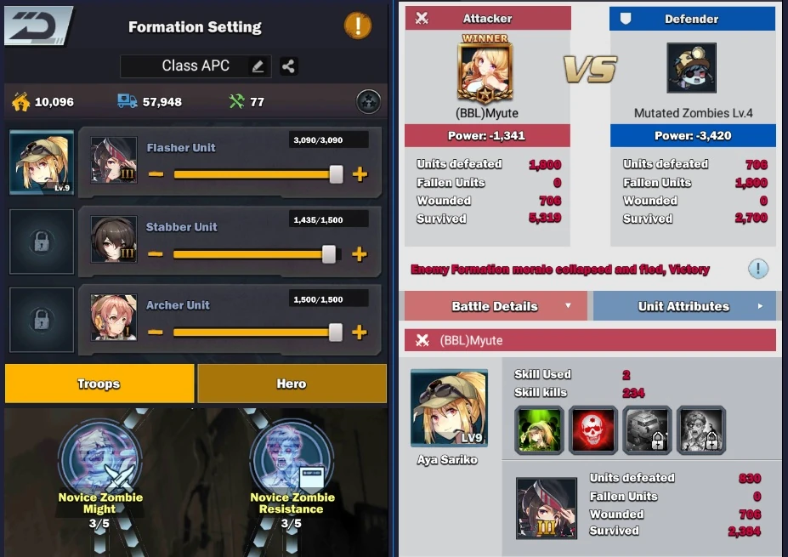Viewport: 788px width, 557px height.
Task: Select the red skull skill icon
Action: 592,429
